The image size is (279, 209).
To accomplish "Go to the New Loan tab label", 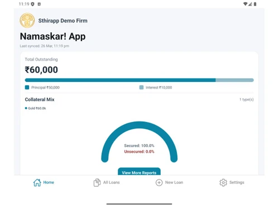I will tap(174, 182).
